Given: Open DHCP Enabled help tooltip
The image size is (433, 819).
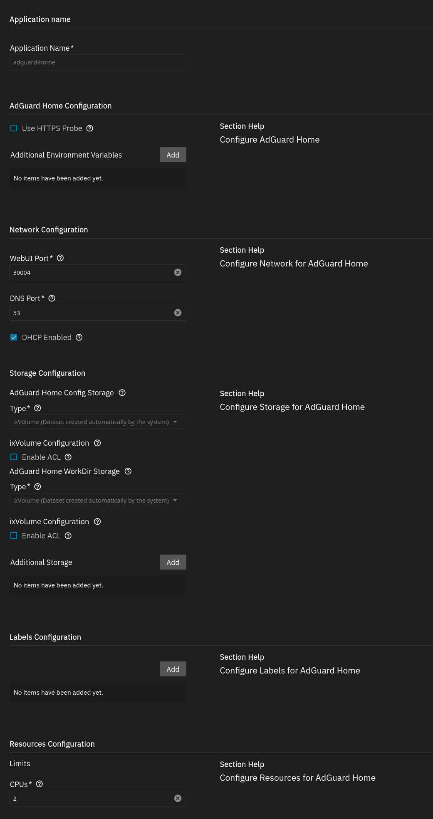Looking at the screenshot, I should tap(79, 338).
